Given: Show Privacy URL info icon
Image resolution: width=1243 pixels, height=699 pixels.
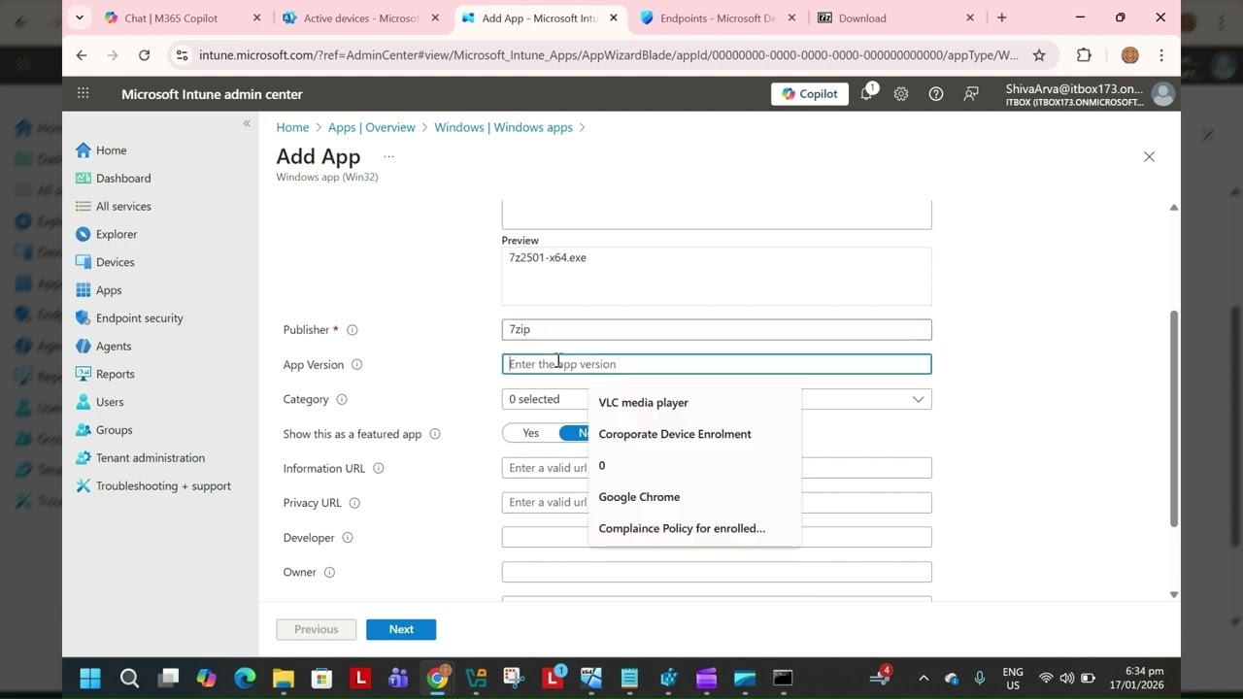Looking at the screenshot, I should 354,503.
